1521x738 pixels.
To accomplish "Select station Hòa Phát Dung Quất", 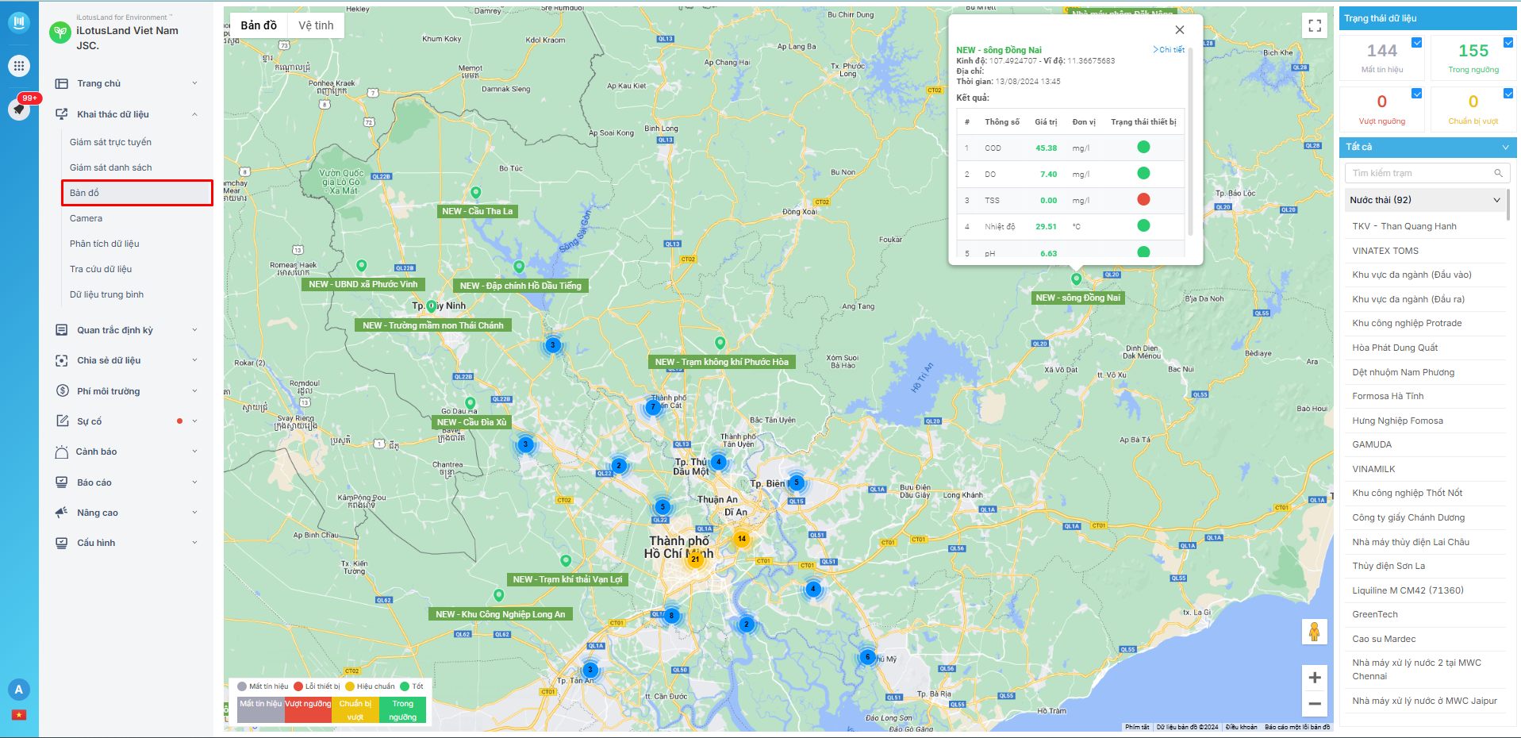I will click(1395, 348).
